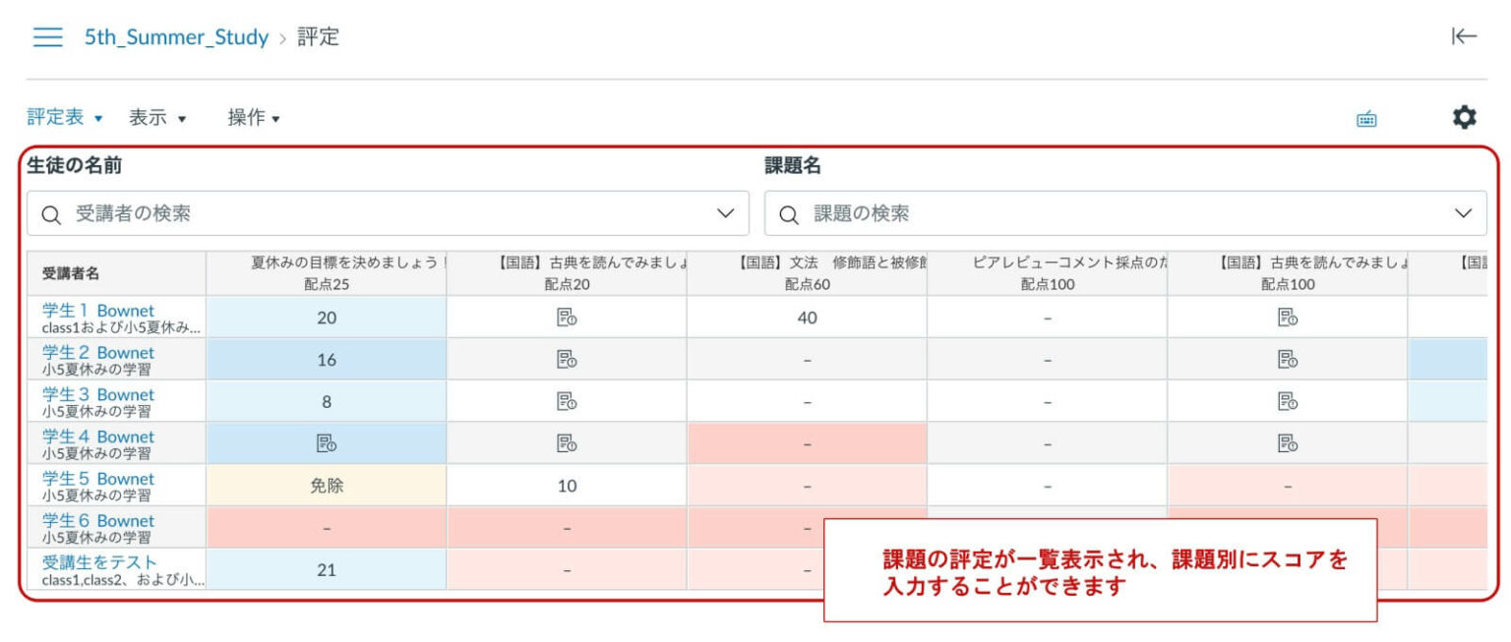This screenshot has width=1511, height=642.
Task: Click the magnifier icon in 課題の検索 field
Action: pyautogui.click(x=786, y=212)
